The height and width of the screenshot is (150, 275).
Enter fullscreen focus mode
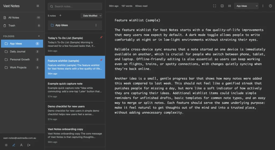214,6
